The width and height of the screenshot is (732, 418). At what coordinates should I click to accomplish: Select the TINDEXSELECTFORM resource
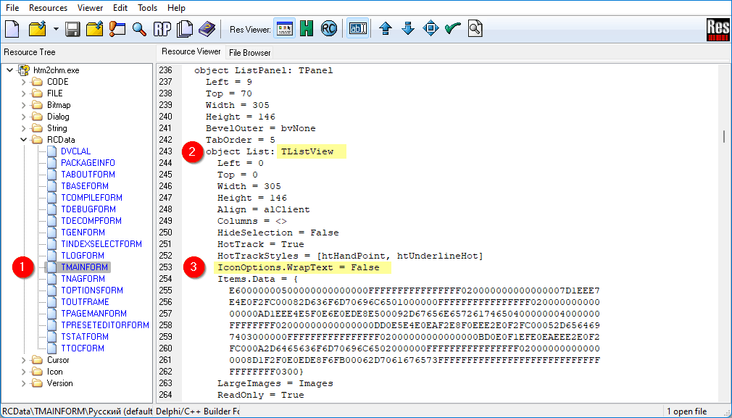coord(101,244)
